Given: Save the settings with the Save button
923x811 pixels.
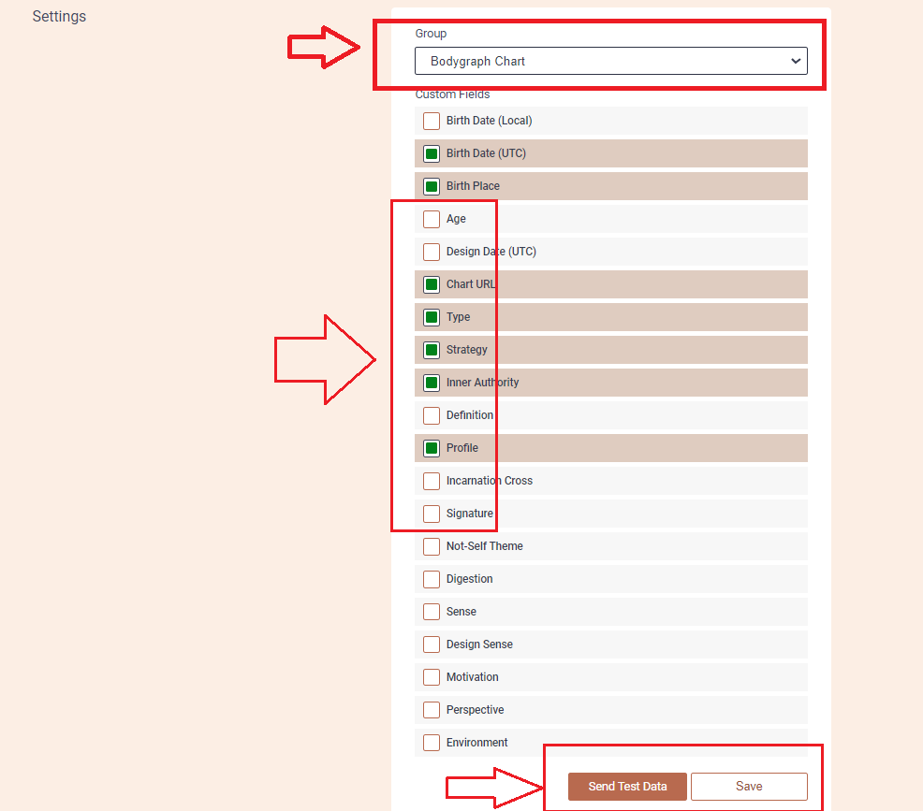Looking at the screenshot, I should point(749,787).
